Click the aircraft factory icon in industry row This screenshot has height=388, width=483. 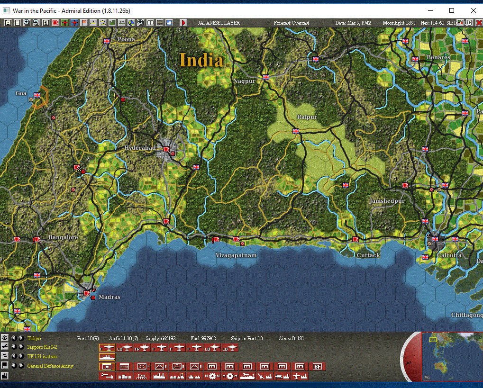(x=300, y=376)
